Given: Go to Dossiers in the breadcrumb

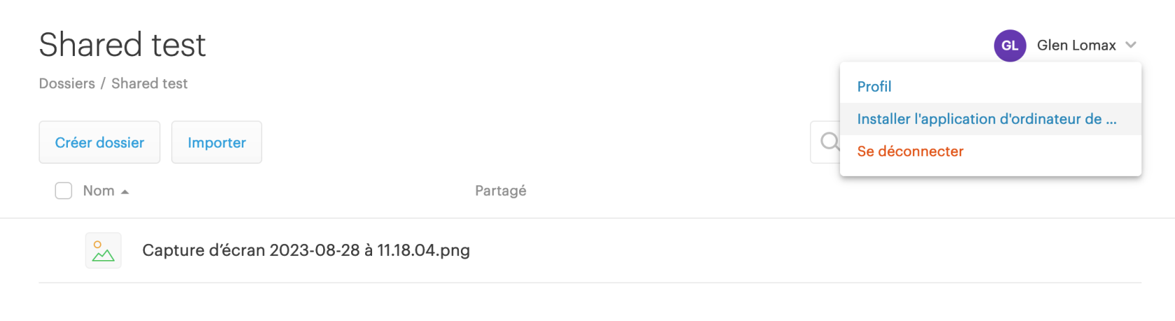Looking at the screenshot, I should [67, 84].
